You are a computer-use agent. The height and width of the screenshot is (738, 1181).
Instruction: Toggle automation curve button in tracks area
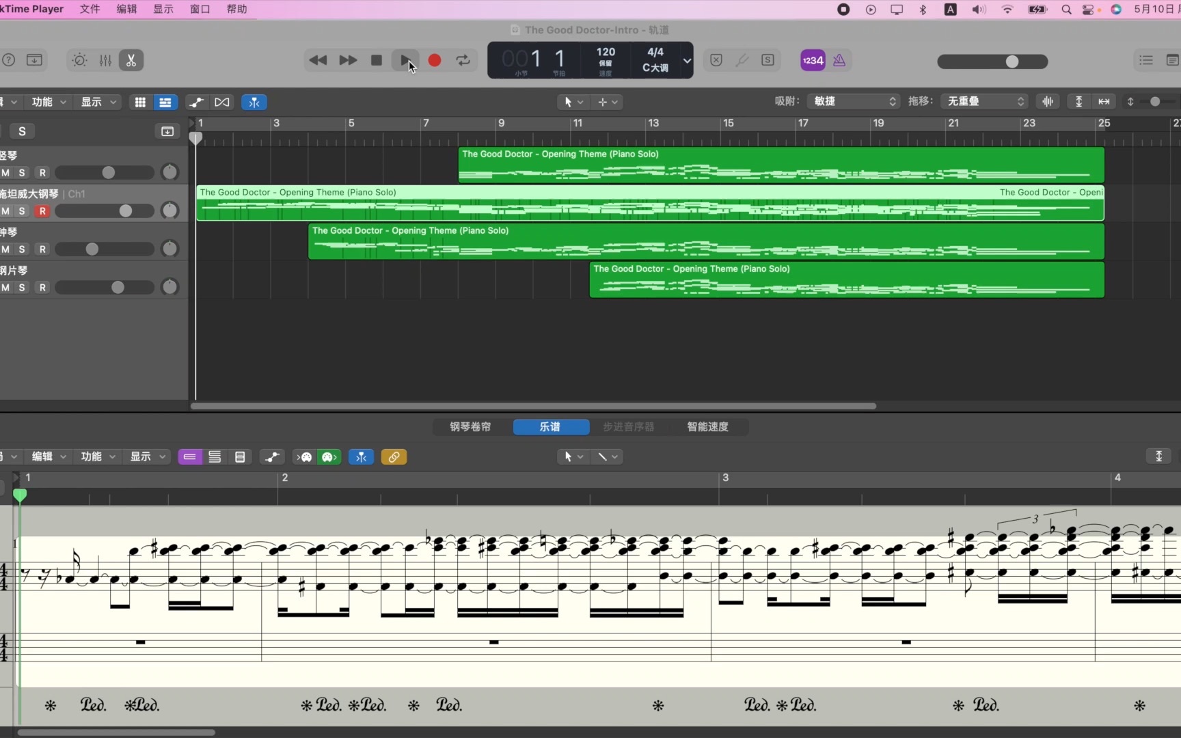[x=196, y=102]
